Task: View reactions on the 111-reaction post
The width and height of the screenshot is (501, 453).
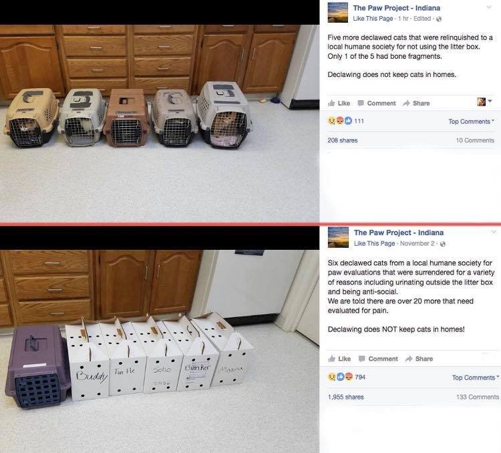Action: tap(345, 121)
